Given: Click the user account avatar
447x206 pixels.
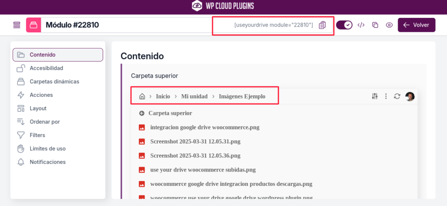Looking at the screenshot, I should tap(410, 96).
